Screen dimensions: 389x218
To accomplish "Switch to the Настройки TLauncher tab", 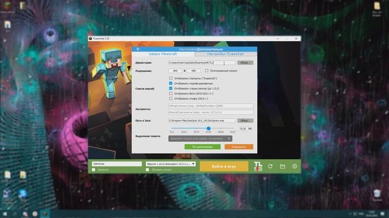I will 225,54.
